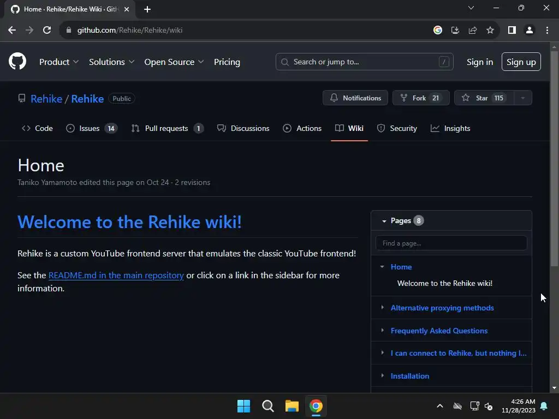
Task: Show hidden tray icons chevron
Action: pos(440,406)
